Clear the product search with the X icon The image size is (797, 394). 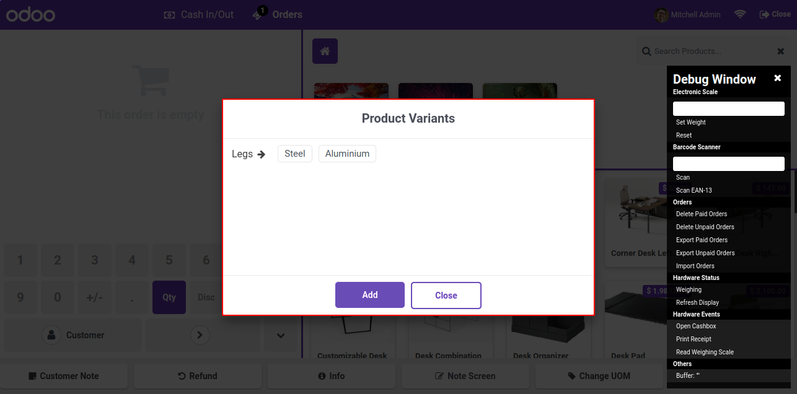coord(781,51)
